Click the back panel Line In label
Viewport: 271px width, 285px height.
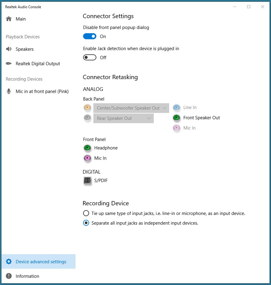[190, 107]
